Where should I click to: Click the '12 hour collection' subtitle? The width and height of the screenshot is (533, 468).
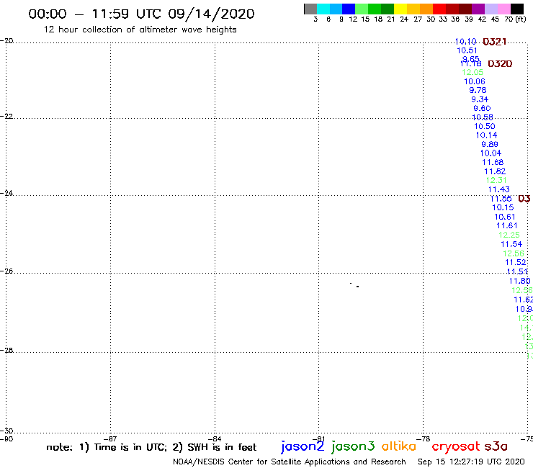click(140, 30)
